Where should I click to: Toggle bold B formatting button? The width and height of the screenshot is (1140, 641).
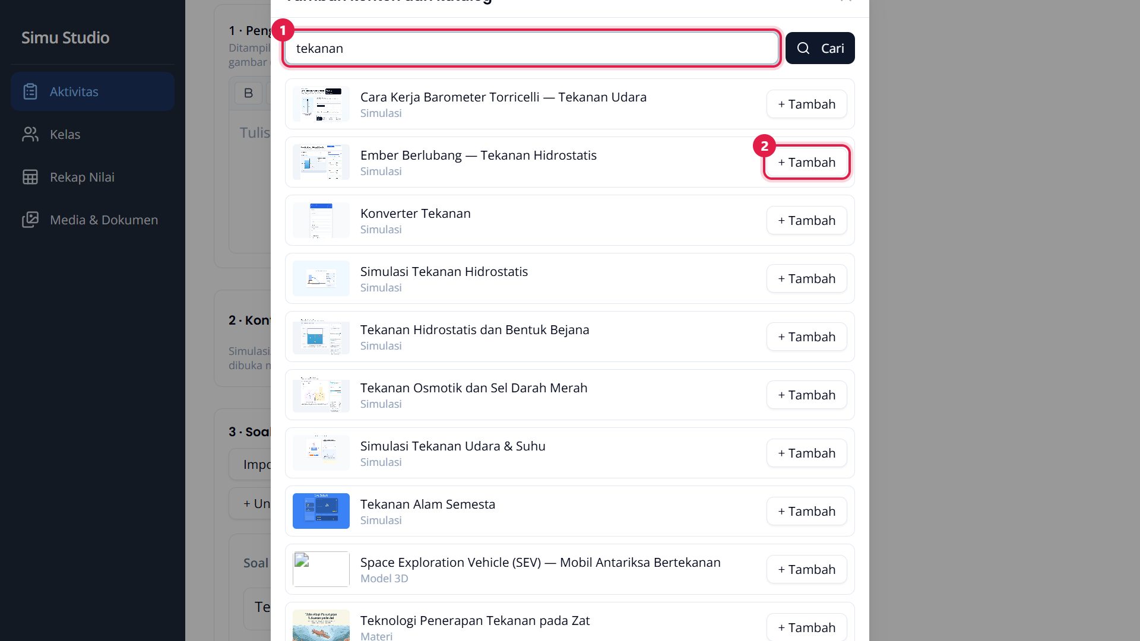click(248, 93)
